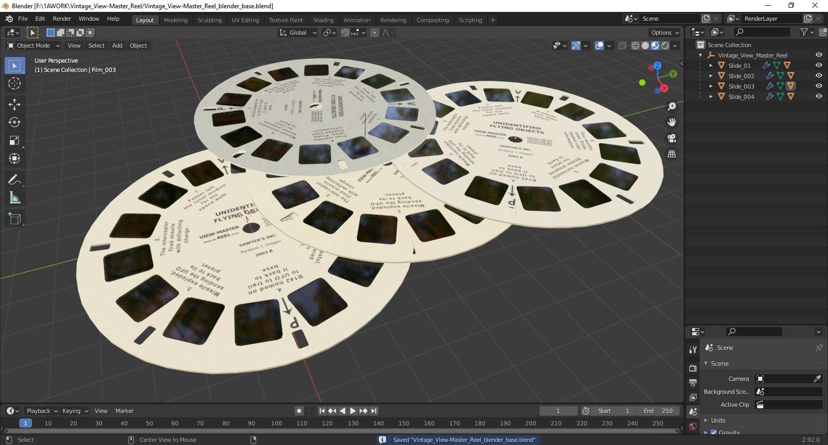Hide Vintage_View_Master_Reel collection in viewport
The height and width of the screenshot is (445, 828).
click(819, 55)
